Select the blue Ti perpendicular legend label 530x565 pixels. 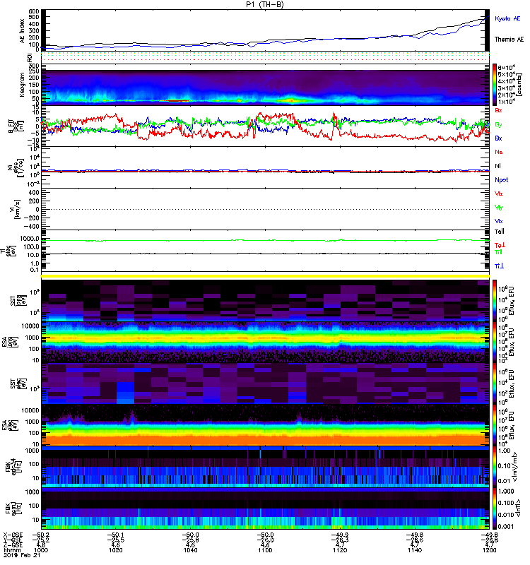(x=499, y=266)
